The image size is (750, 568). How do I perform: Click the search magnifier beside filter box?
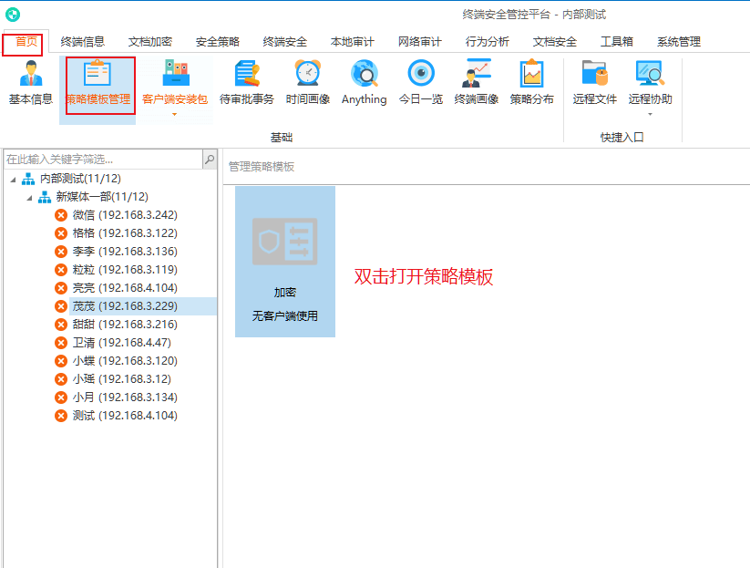tap(210, 159)
